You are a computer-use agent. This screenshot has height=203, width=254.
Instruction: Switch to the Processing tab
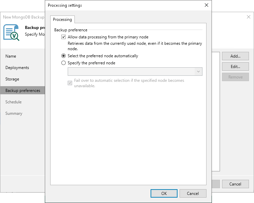(62, 20)
